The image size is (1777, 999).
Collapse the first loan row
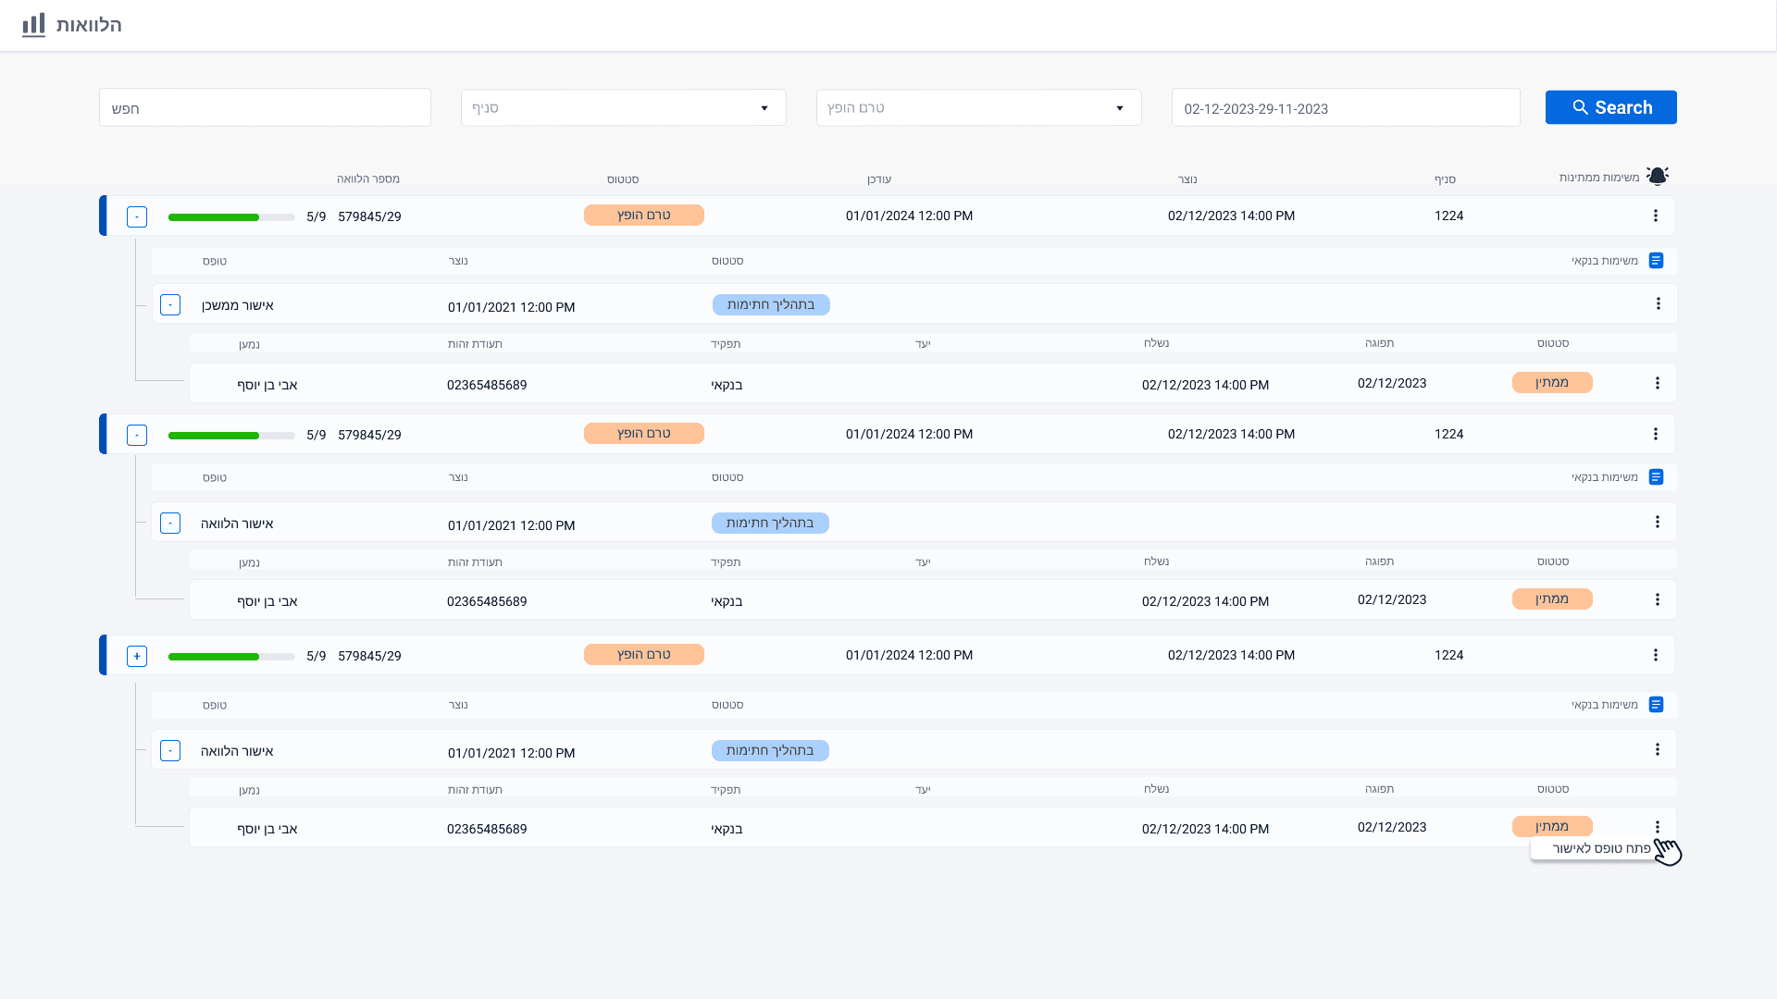pyautogui.click(x=137, y=216)
